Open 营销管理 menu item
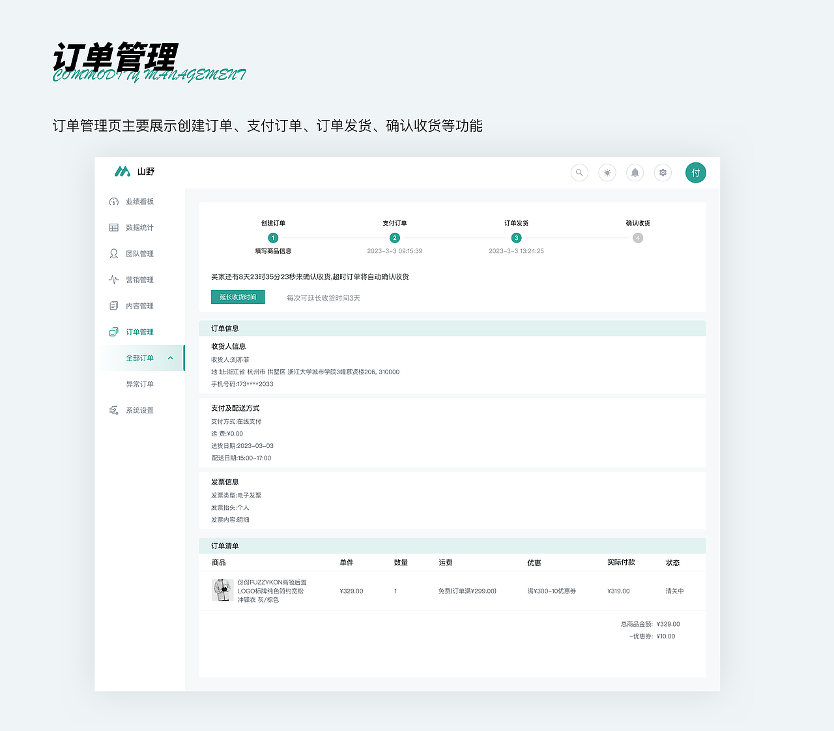The image size is (834, 731). pos(140,280)
